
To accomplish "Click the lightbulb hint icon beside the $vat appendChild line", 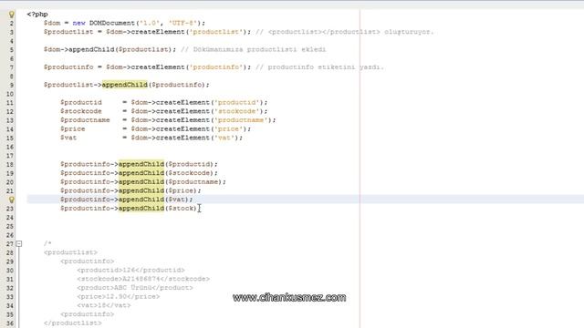I will (x=12, y=200).
